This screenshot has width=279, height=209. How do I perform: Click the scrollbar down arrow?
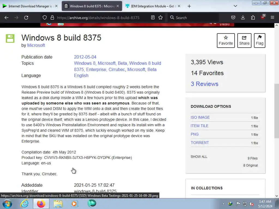[x=277, y=196]
